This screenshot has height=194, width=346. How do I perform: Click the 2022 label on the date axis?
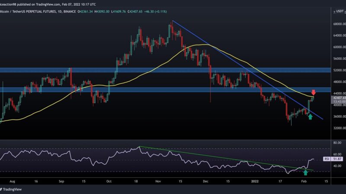255,181
